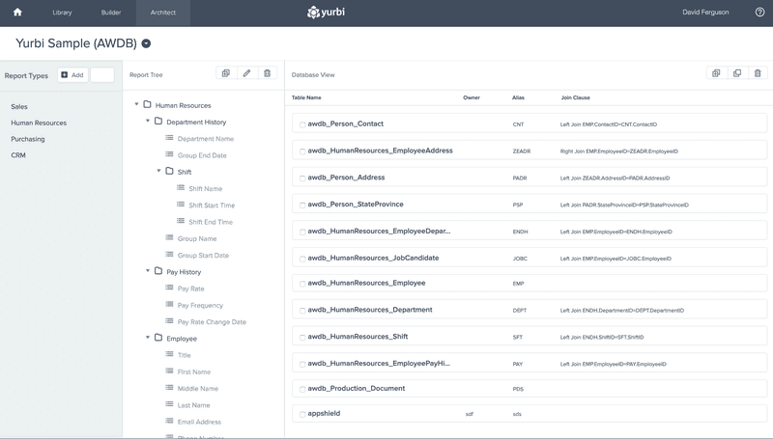Check the awdb_Person_Contact checkbox
Image resolution: width=773 pixels, height=439 pixels.
pyautogui.click(x=302, y=124)
